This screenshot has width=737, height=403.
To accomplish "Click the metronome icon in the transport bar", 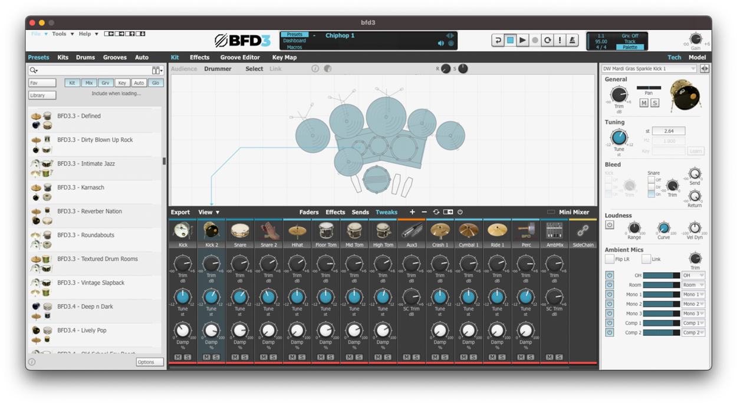I will 573,40.
